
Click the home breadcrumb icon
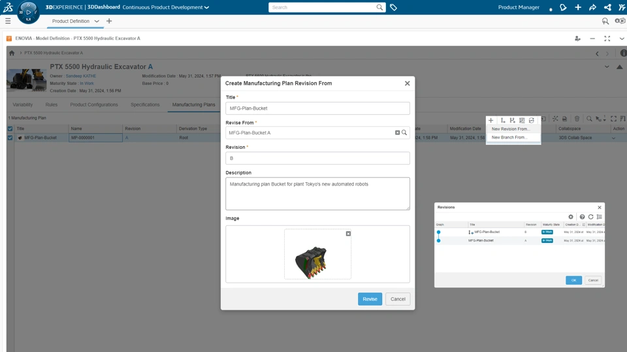pos(12,53)
